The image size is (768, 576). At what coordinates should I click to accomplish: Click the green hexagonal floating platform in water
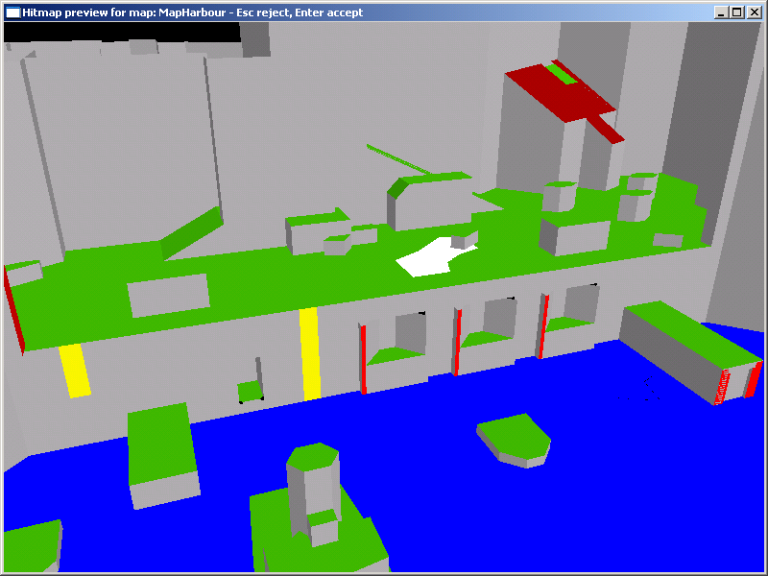pos(516,436)
